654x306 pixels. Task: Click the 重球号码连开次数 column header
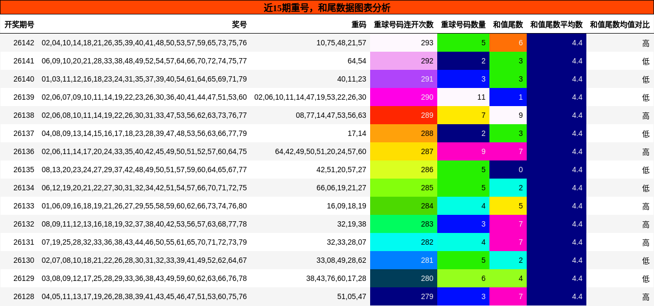[404, 25]
